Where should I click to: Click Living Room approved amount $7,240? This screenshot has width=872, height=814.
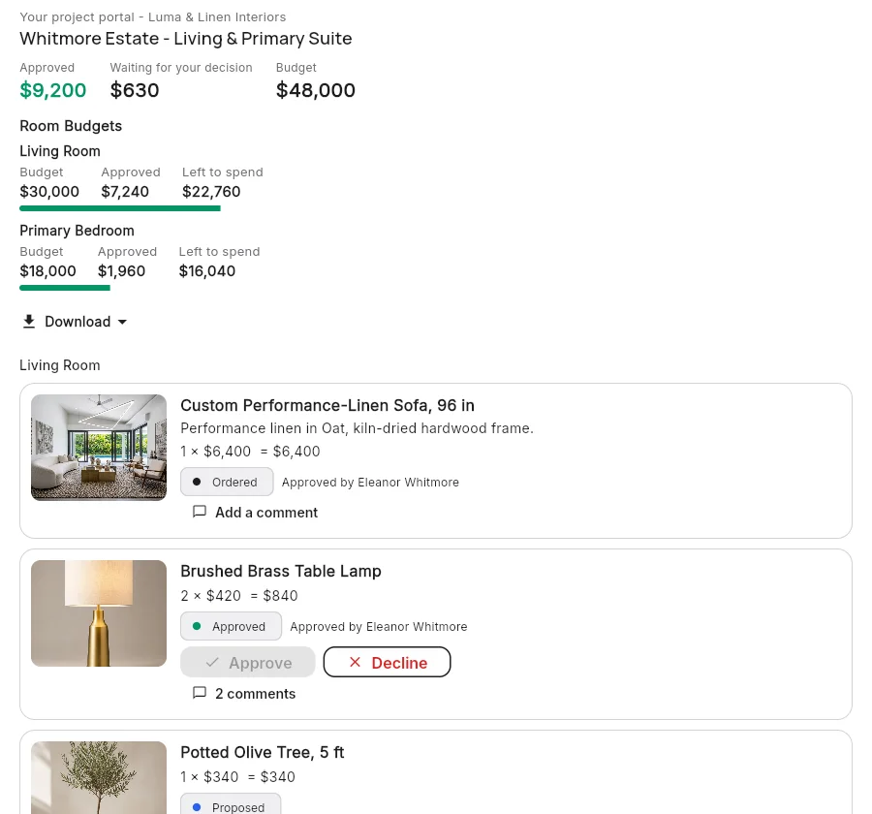coord(125,192)
